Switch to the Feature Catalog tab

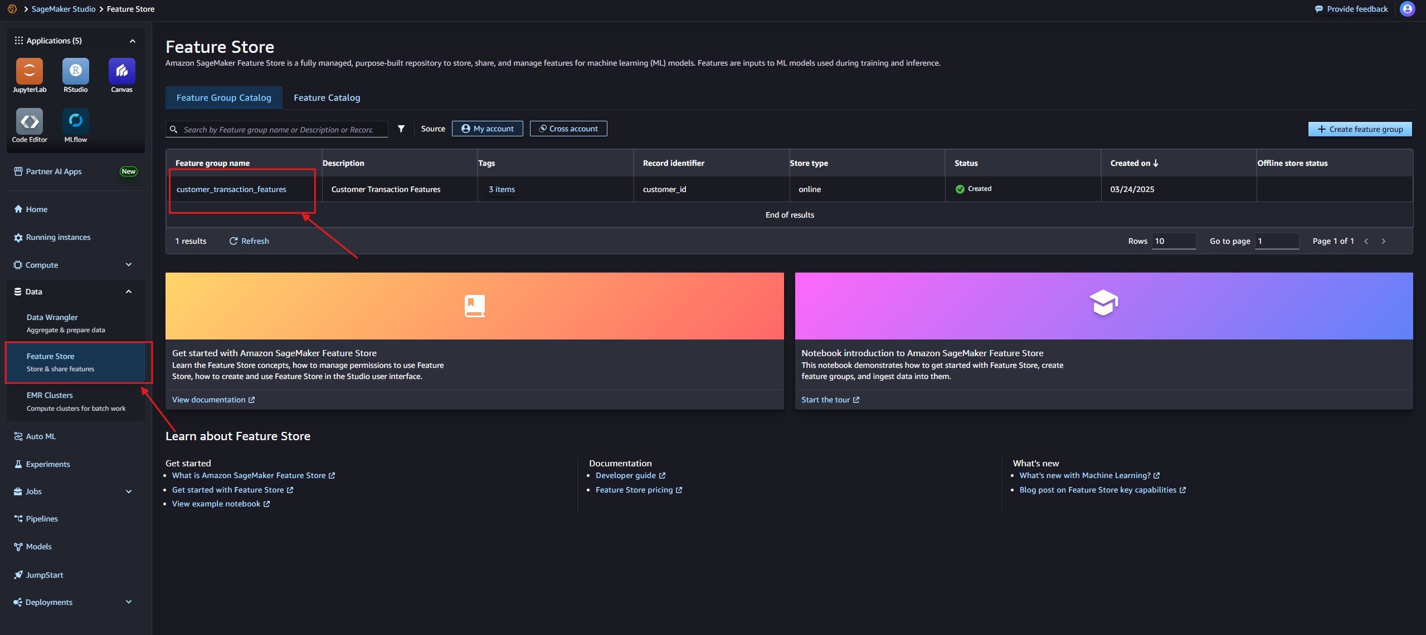click(x=327, y=98)
